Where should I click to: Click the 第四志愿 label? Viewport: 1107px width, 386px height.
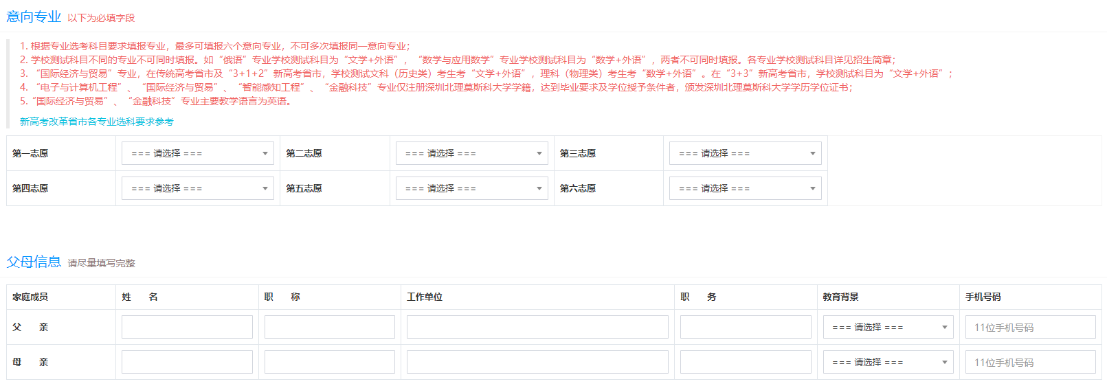[30, 188]
